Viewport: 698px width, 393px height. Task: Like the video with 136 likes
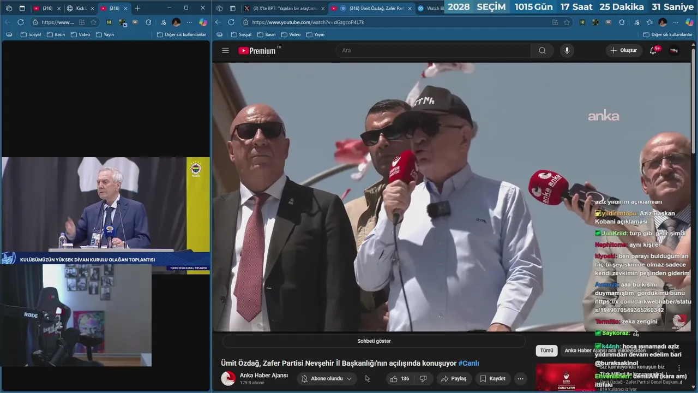pos(400,378)
